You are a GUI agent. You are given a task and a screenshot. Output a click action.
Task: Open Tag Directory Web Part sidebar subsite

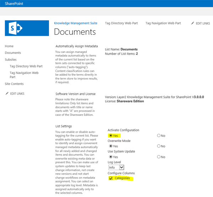(x=26, y=66)
